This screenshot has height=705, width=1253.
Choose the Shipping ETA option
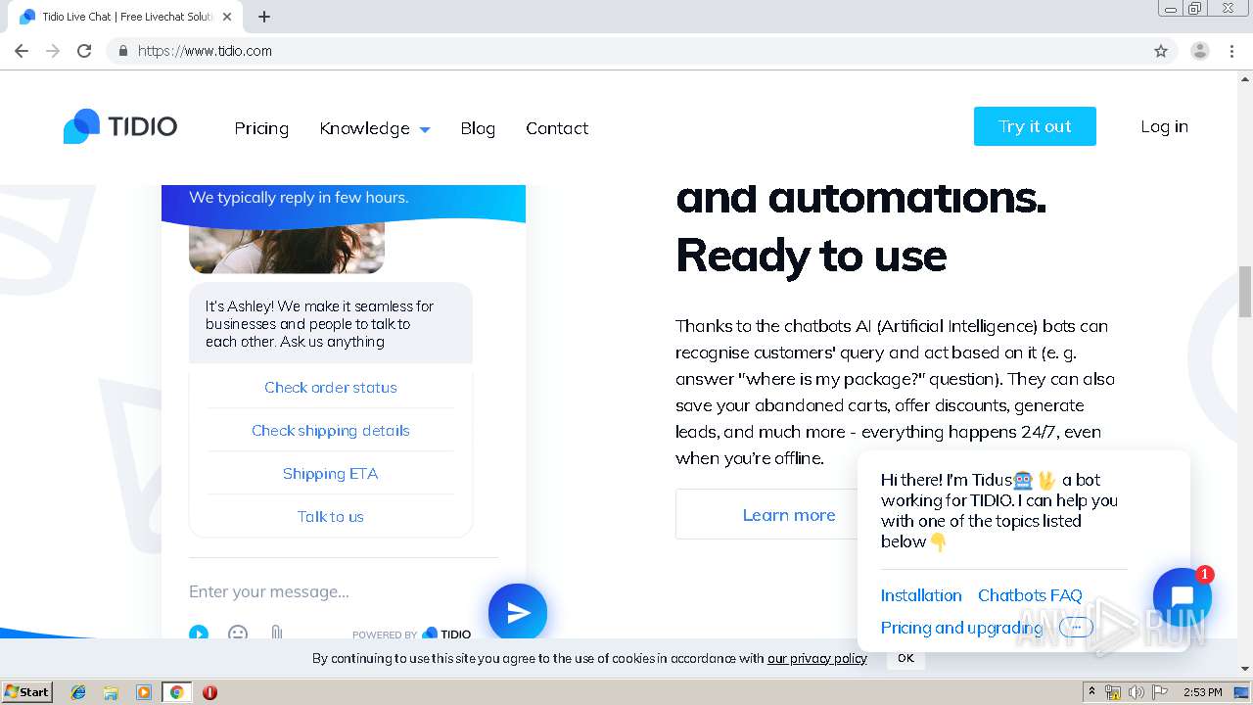pyautogui.click(x=331, y=474)
